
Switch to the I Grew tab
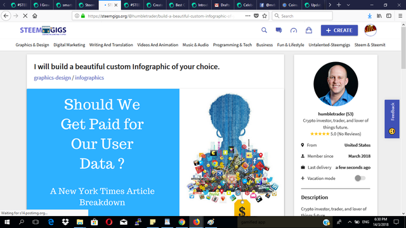coord(42,5)
